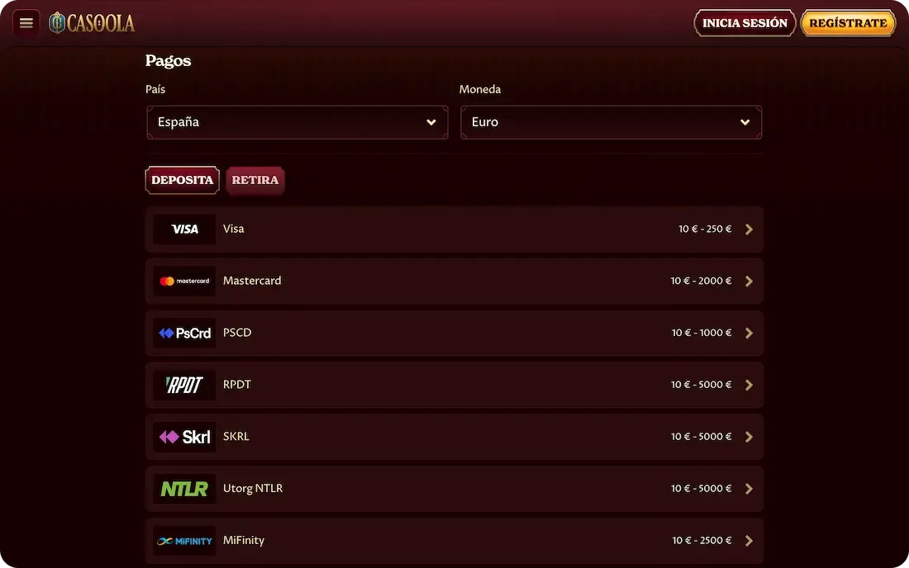Select the PsCrd logo icon
This screenshot has width=909, height=568.
(184, 333)
